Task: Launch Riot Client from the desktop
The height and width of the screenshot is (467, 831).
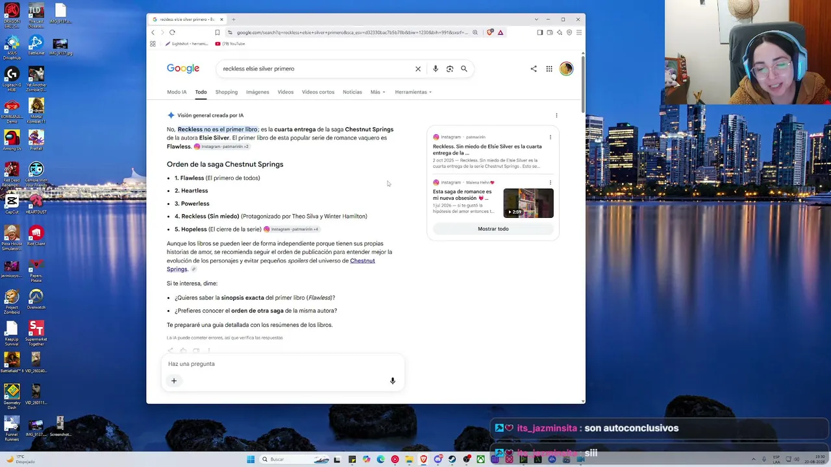Action: point(36,235)
